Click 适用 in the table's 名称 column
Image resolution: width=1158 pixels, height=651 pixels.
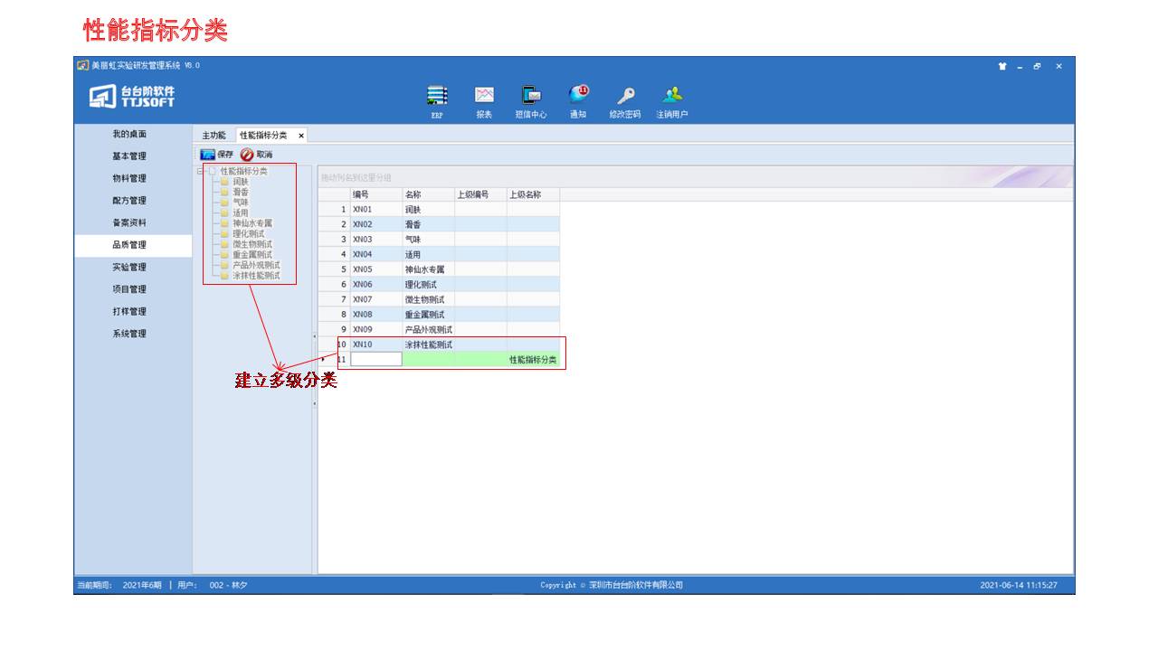(429, 254)
